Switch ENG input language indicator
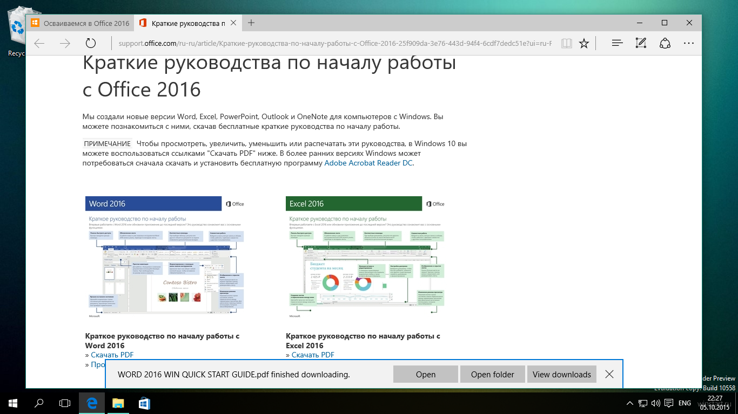The width and height of the screenshot is (738, 414). coord(685,403)
